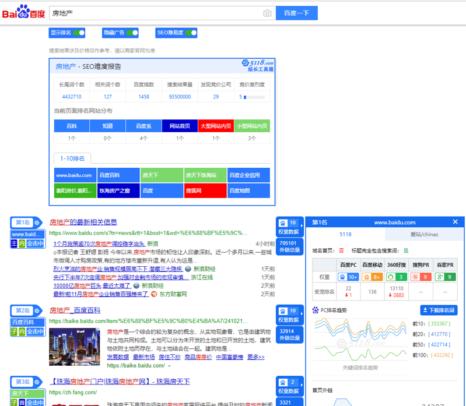Click paw icon in second result's weight badge
Screen dimensions: 466x406
pyautogui.click(x=283, y=311)
